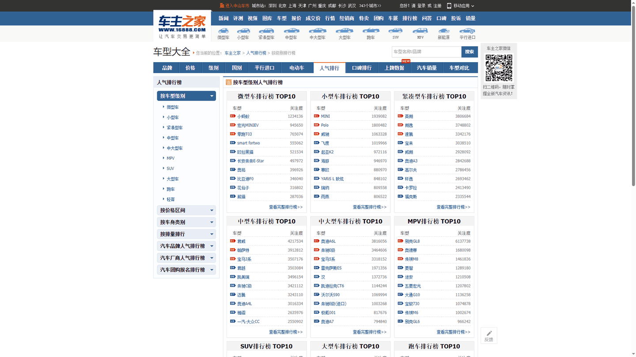Click the 深圳 city station link
The image size is (636, 357).
tap(273, 6)
